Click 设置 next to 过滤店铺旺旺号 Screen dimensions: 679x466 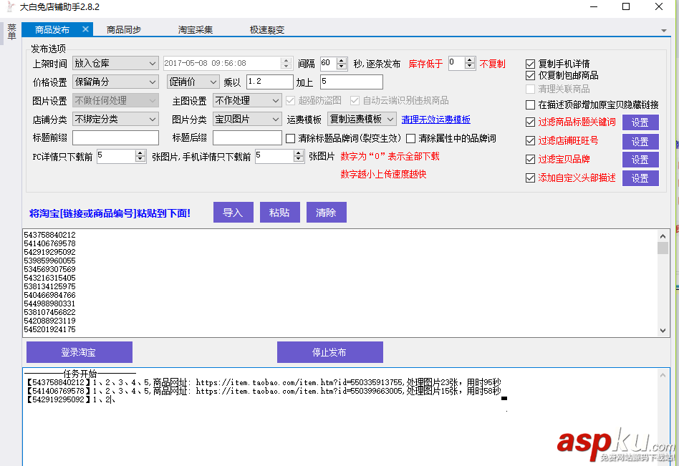pos(640,140)
